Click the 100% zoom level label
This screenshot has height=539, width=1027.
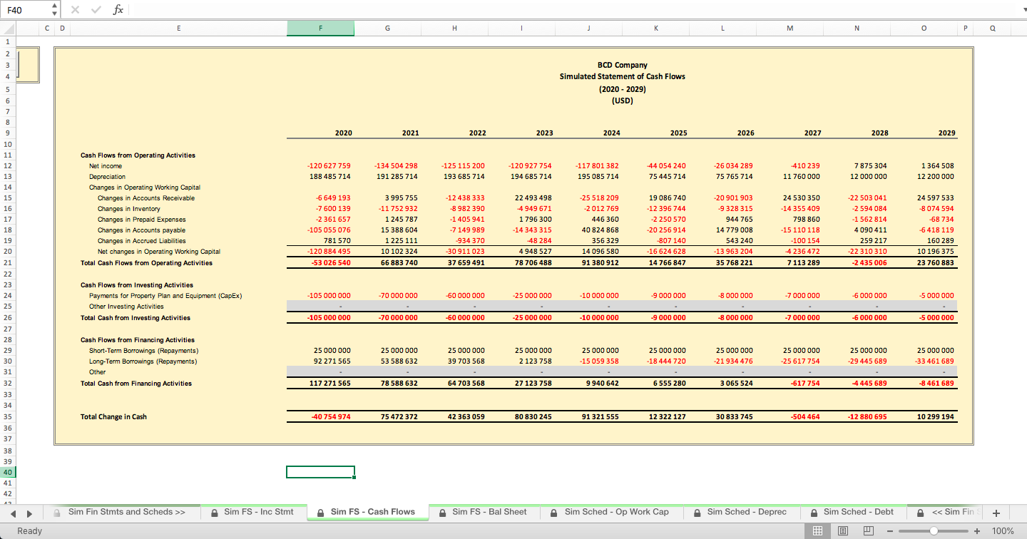pyautogui.click(x=1003, y=530)
